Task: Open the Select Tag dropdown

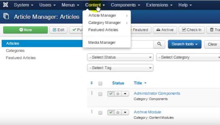Action: [x=120, y=68]
